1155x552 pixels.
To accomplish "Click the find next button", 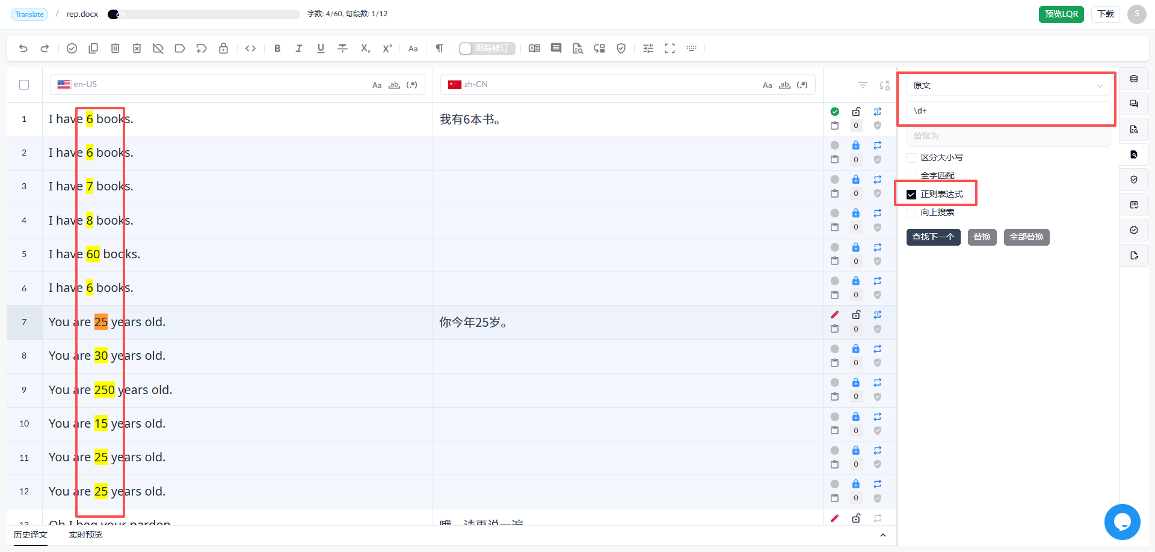I will [933, 237].
